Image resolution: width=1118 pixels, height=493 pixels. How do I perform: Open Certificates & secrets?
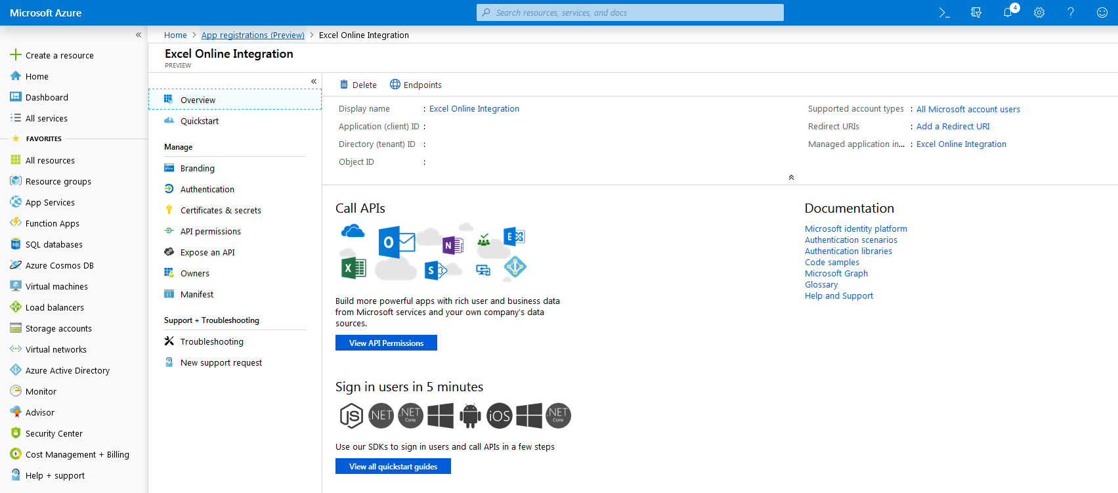(221, 211)
